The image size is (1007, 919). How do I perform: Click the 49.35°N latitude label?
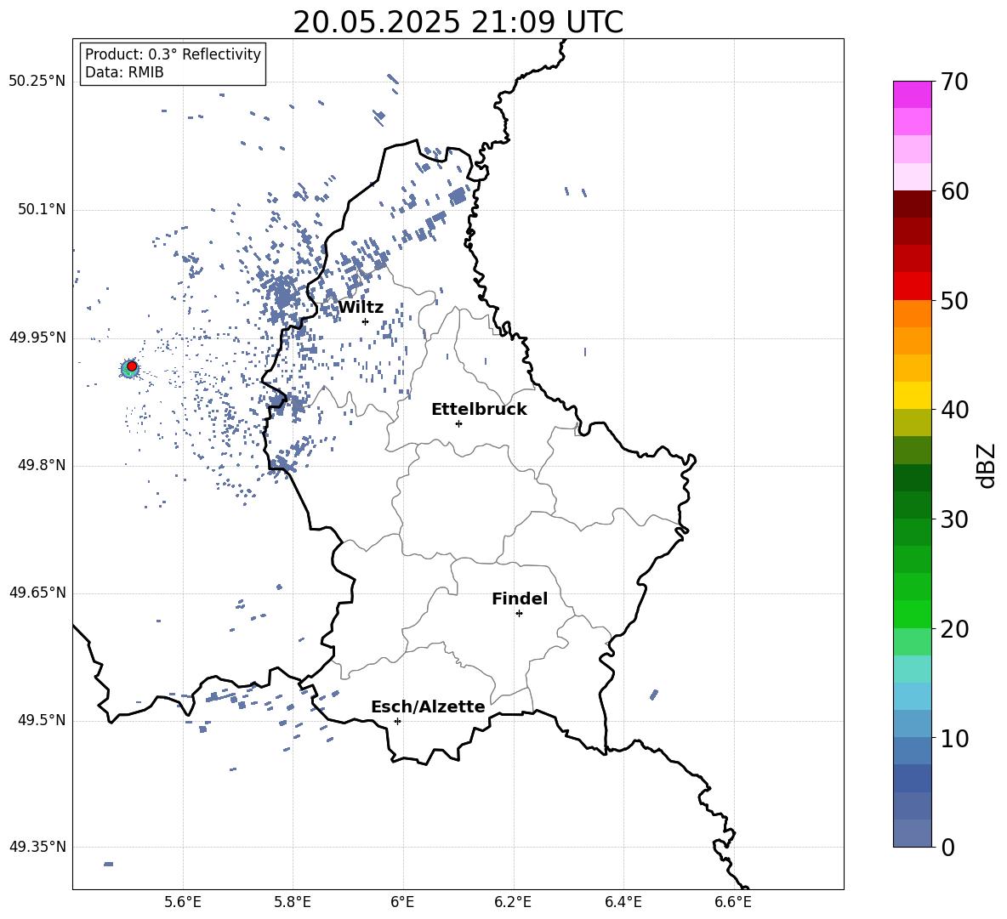(37, 847)
